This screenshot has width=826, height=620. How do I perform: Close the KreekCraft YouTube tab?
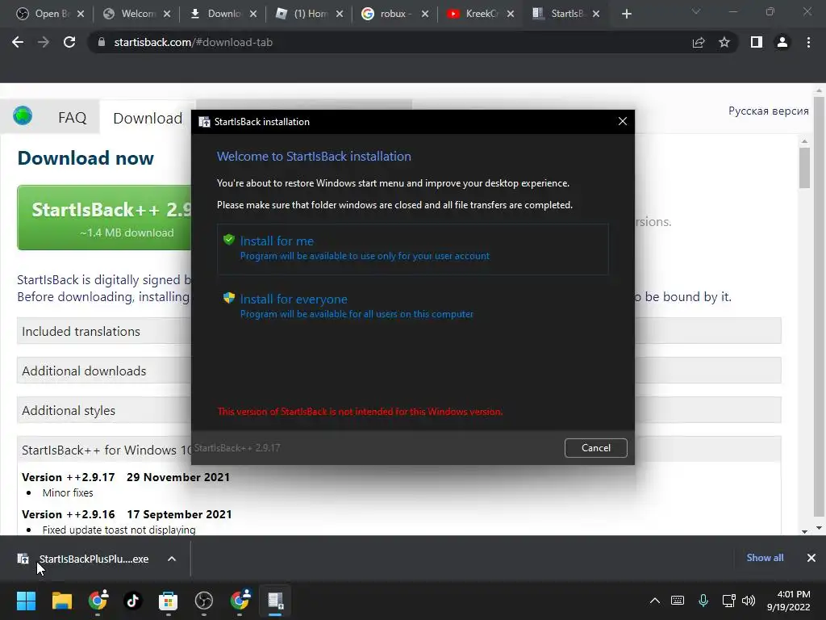pyautogui.click(x=511, y=15)
